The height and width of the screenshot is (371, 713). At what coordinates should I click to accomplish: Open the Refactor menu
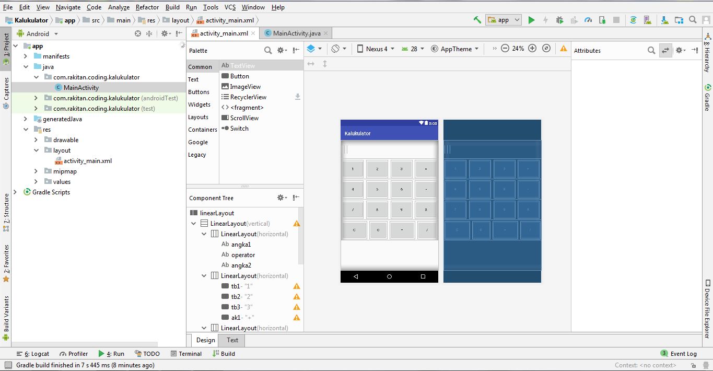(x=147, y=7)
